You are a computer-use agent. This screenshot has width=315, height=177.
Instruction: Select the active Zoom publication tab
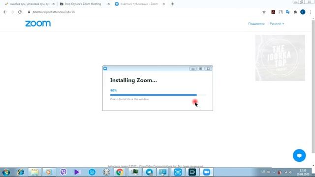pyautogui.click(x=139, y=4)
